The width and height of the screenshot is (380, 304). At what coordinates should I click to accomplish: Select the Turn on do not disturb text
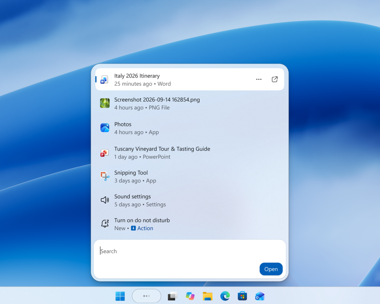142,220
